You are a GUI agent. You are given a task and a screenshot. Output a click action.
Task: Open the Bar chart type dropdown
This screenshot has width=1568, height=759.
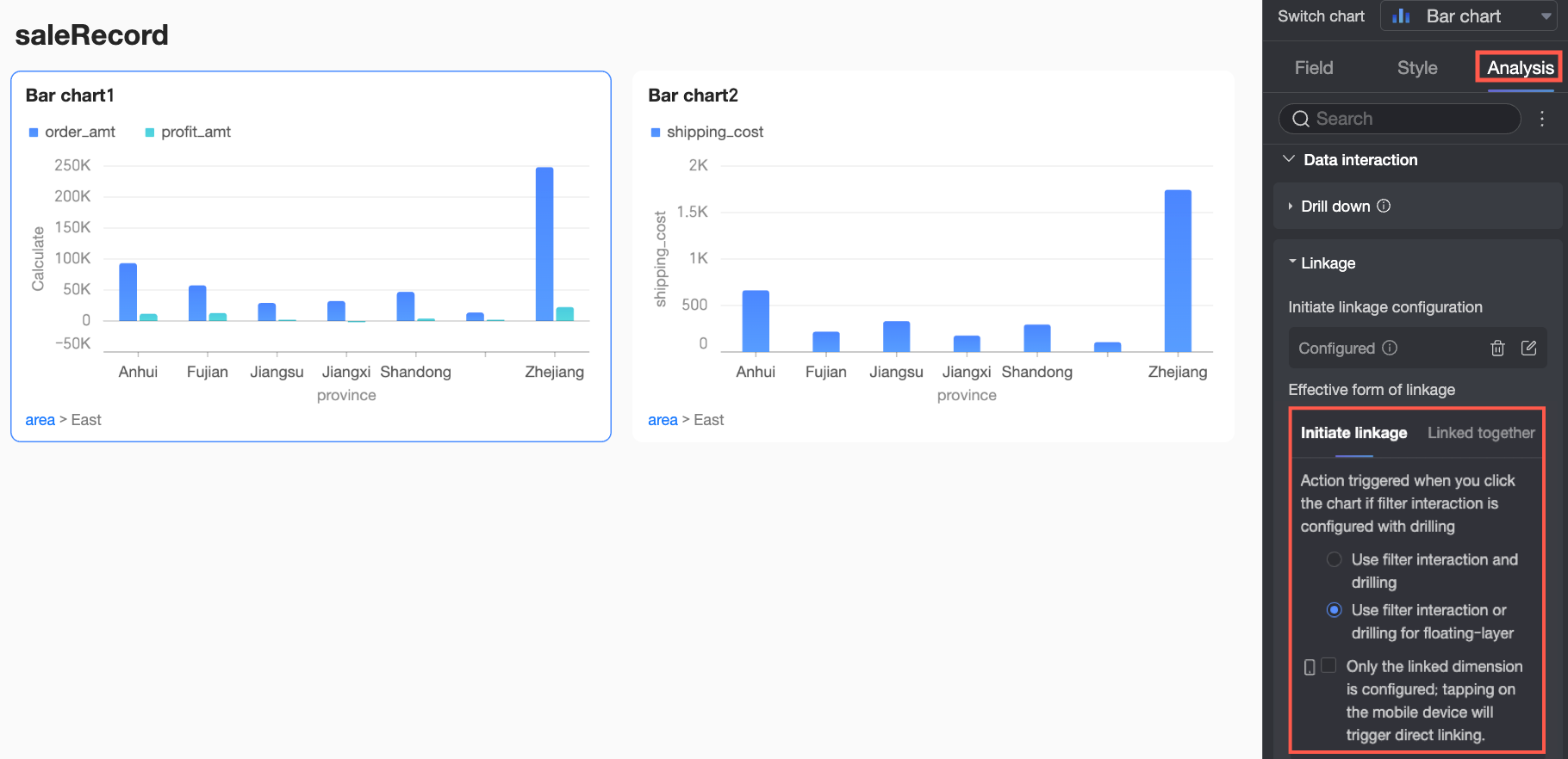[1546, 16]
